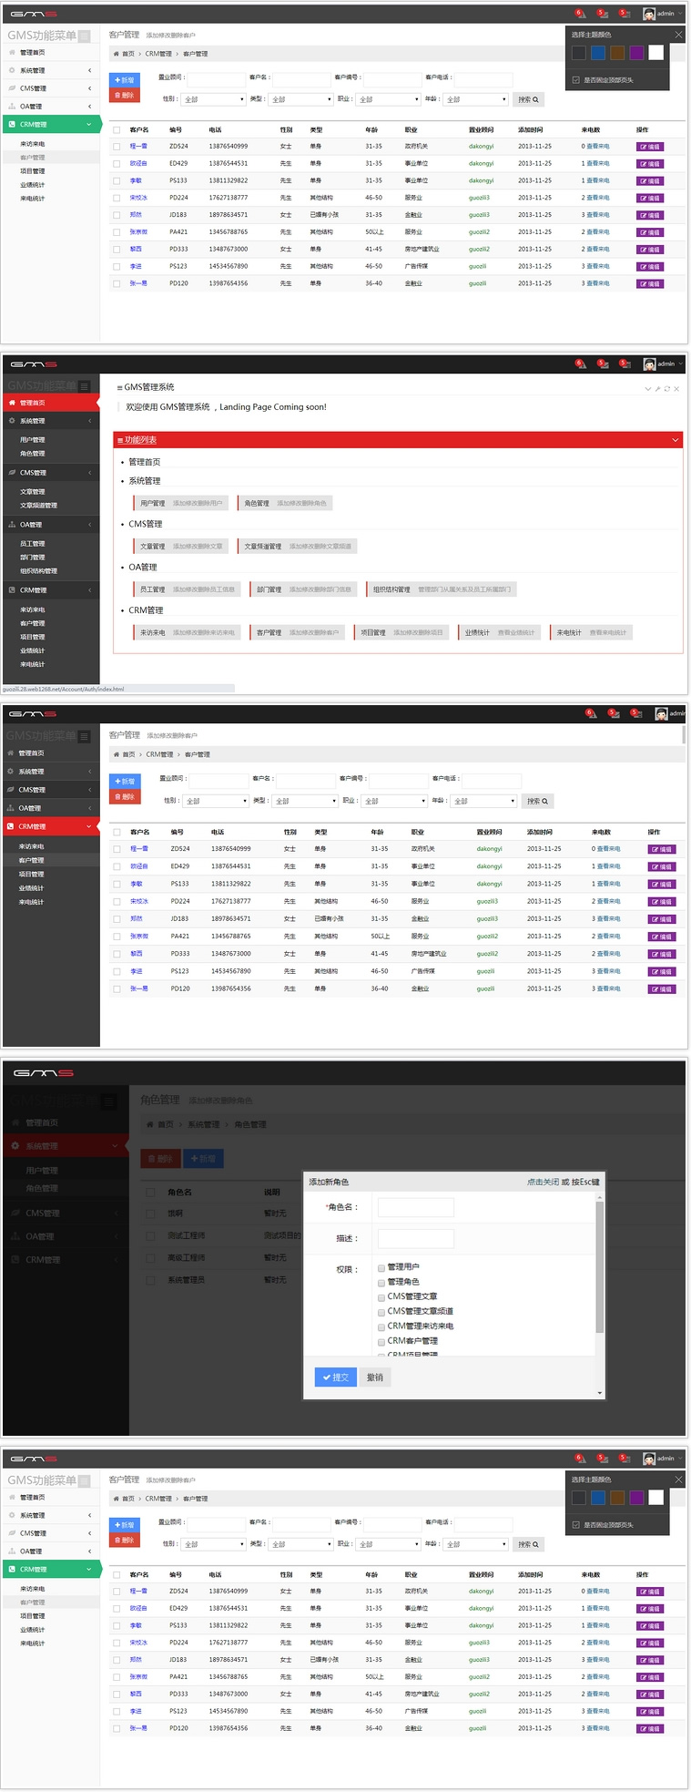
Task: Click breadcrumb home icon 首页 in dark-sidebar screen
Action: (x=117, y=754)
